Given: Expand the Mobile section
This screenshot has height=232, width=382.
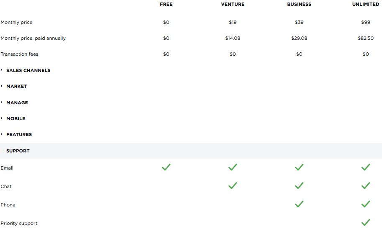Looking at the screenshot, I should click(x=16, y=119).
